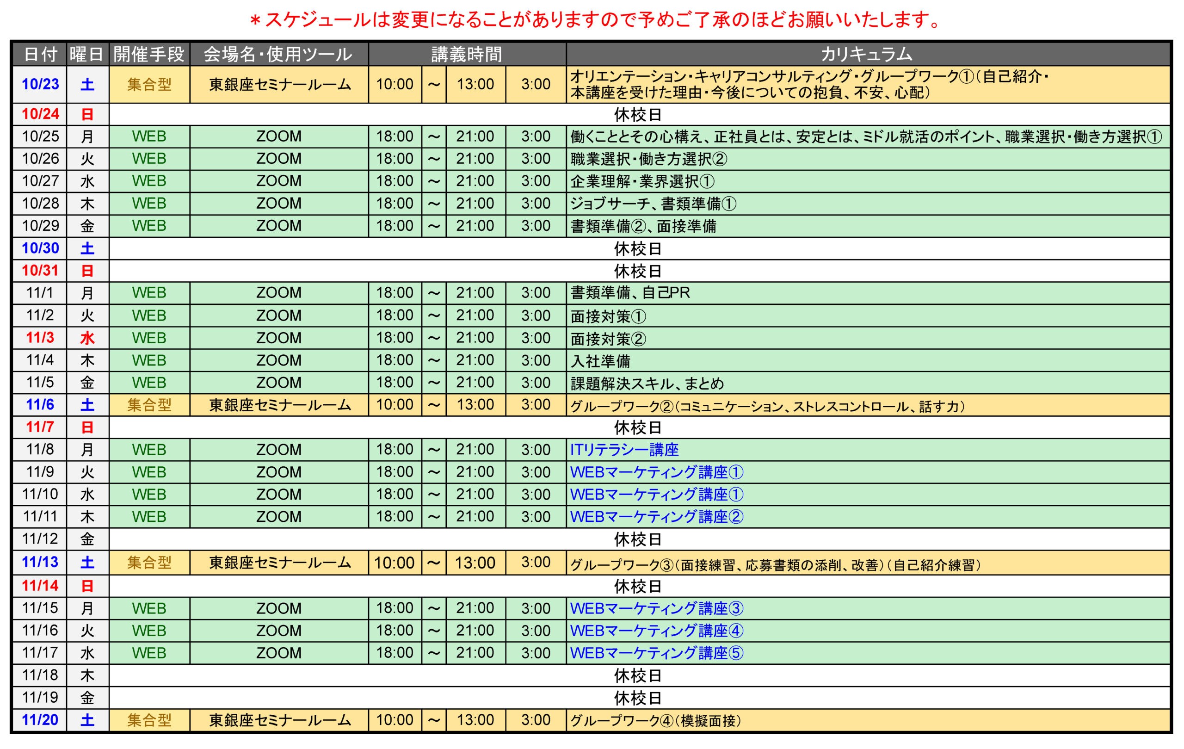Click WEBマーケティング講座③ curriculum text
This screenshot has height=749, width=1184.
656,608
